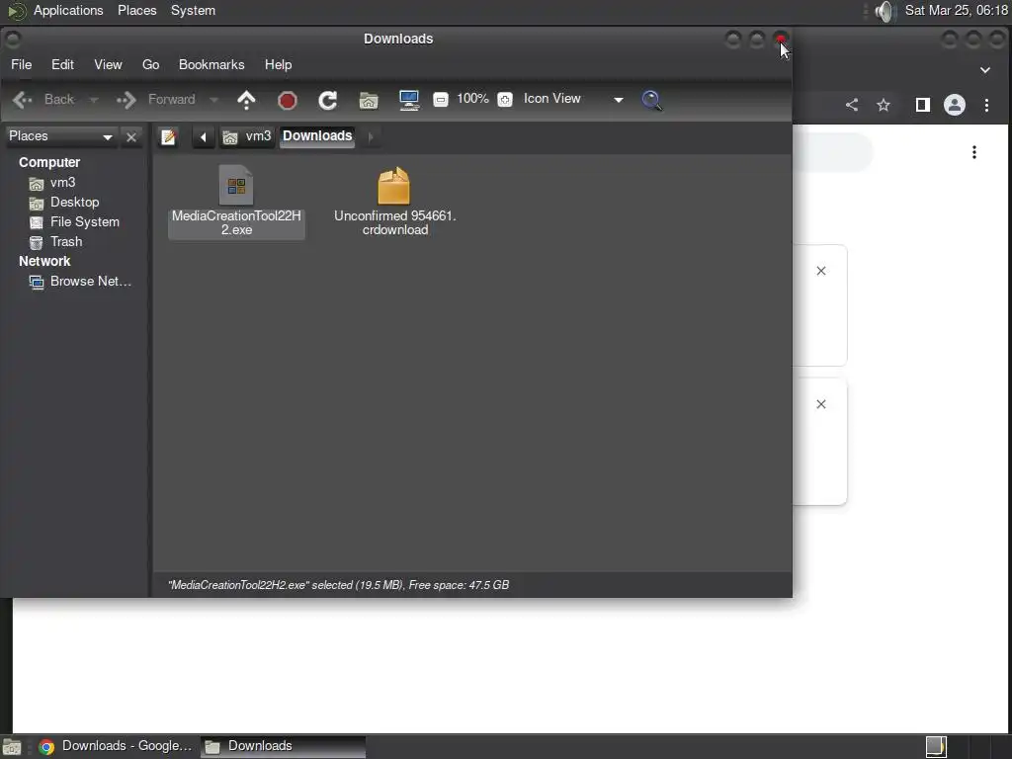Viewport: 1012px width, 759px height.
Task: Bookmark the page with Chrome's star icon
Action: (884, 105)
